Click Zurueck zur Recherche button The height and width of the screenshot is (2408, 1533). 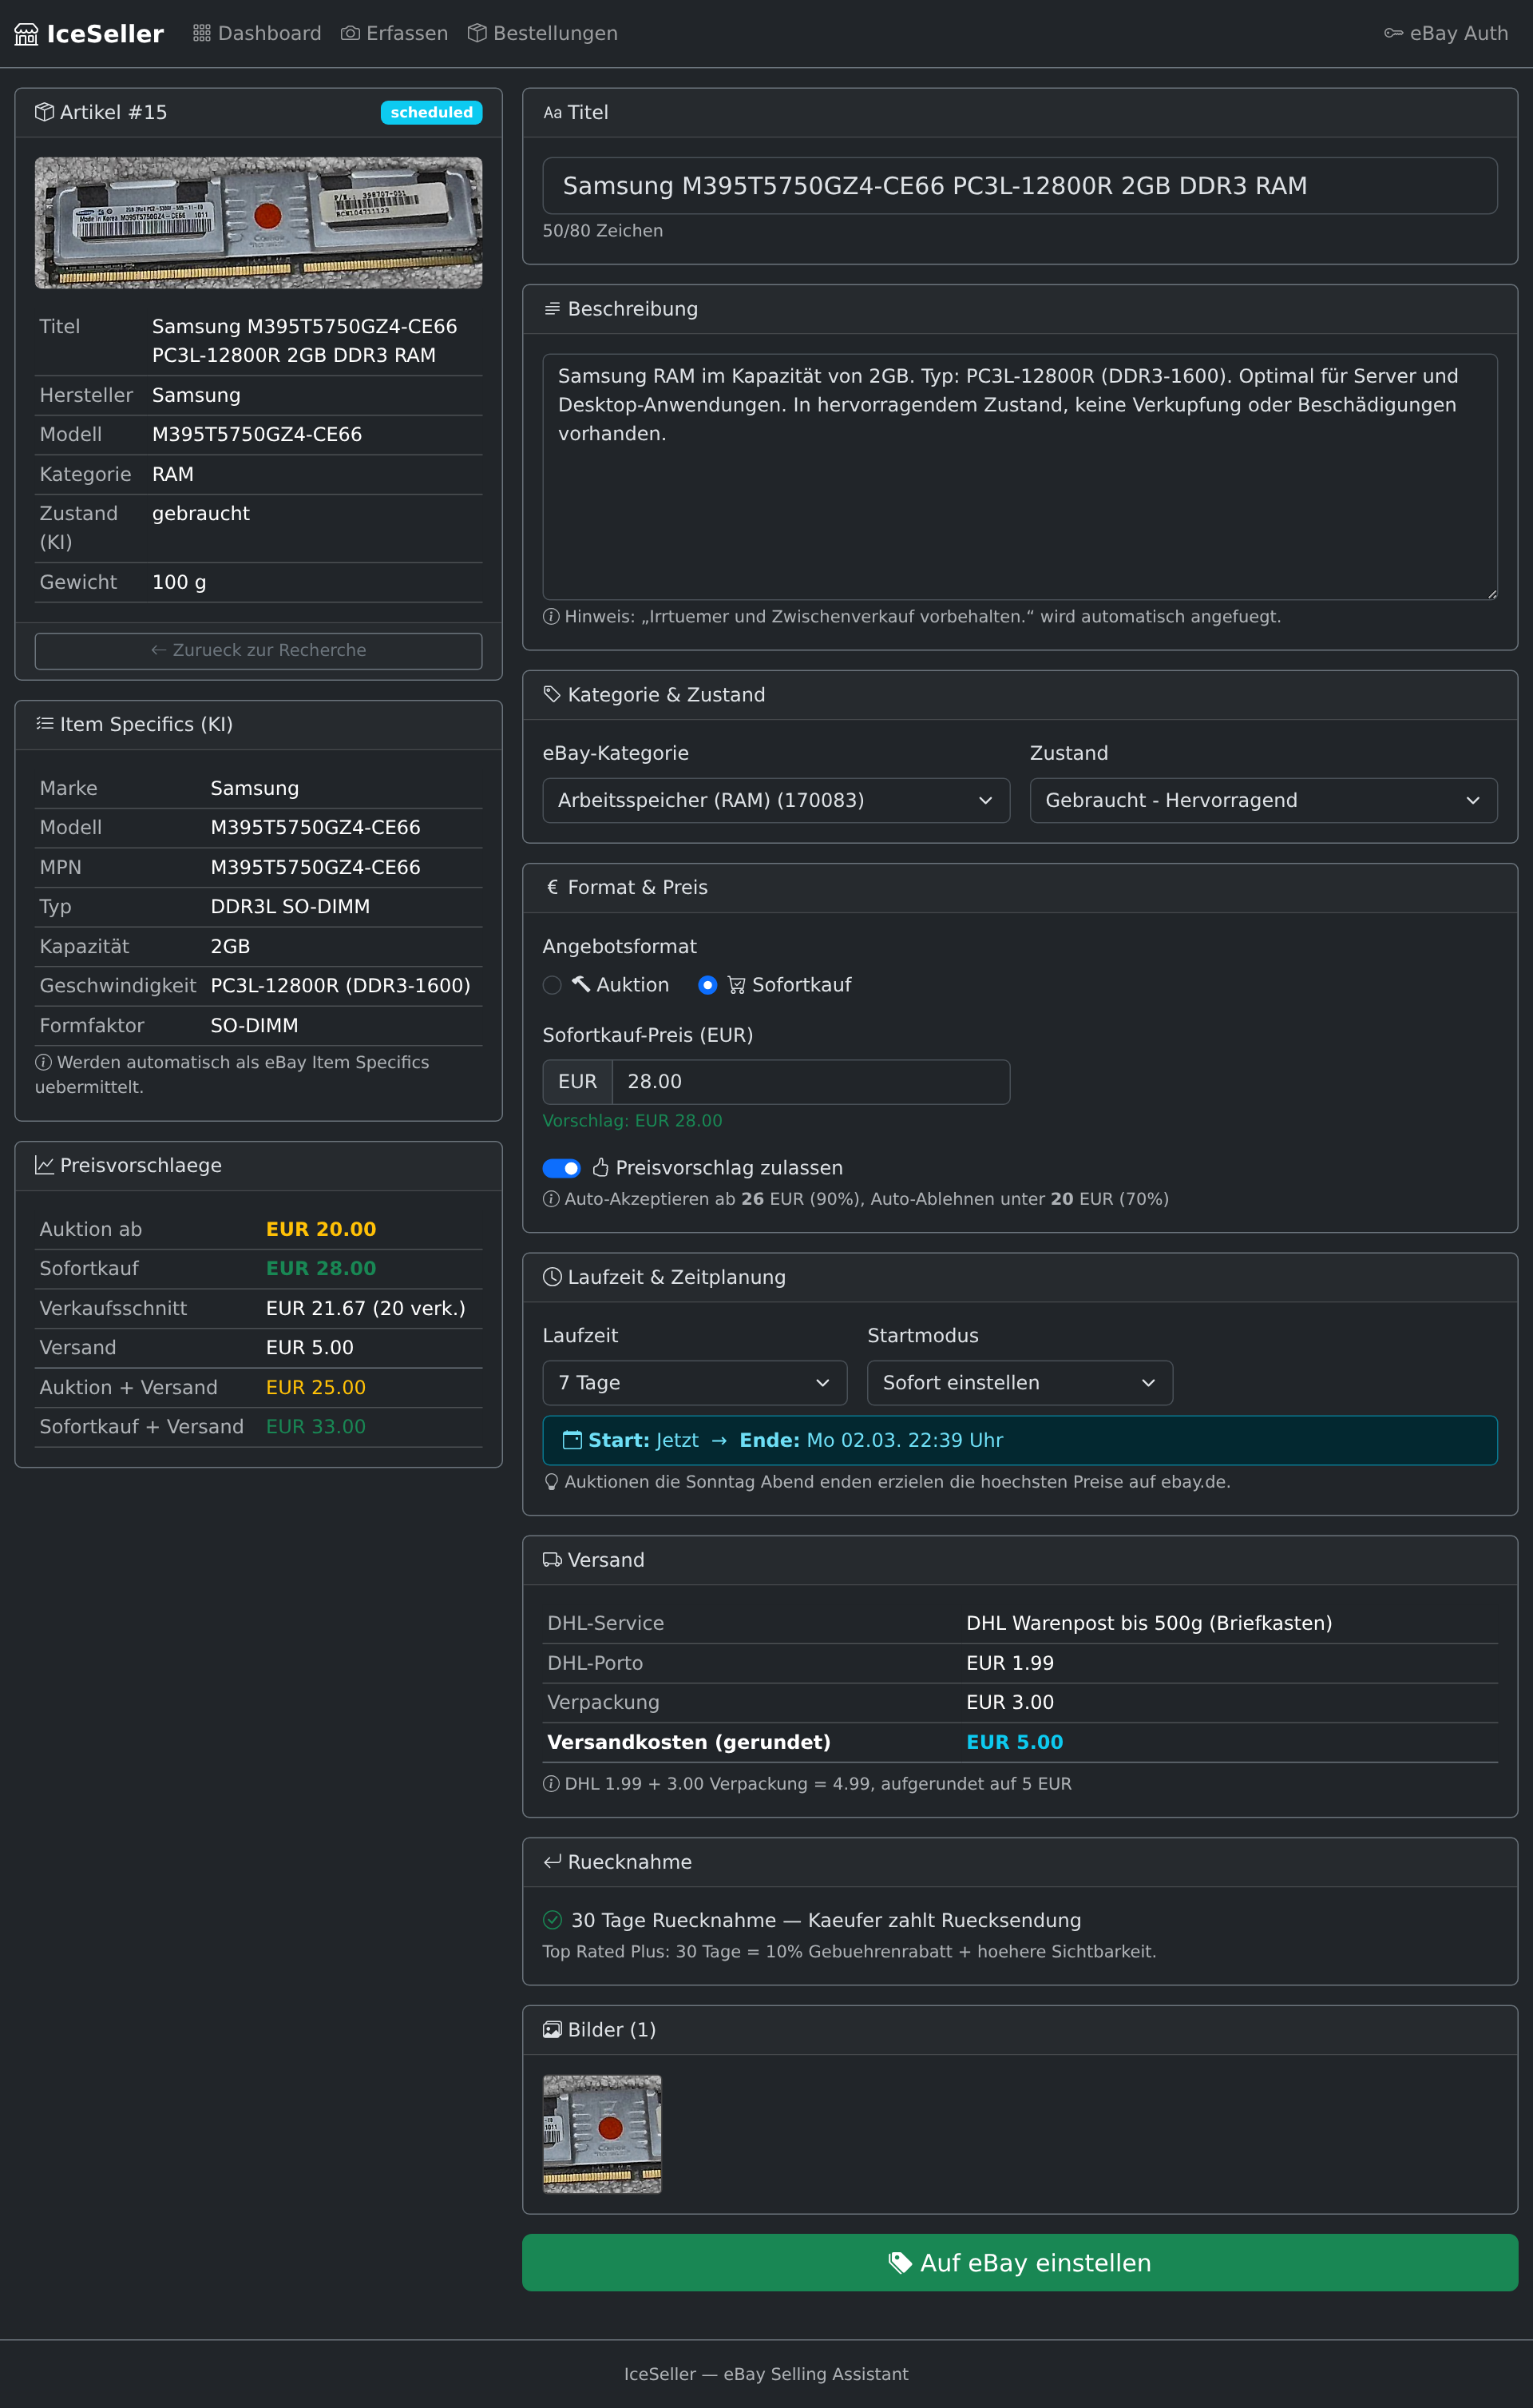point(259,650)
